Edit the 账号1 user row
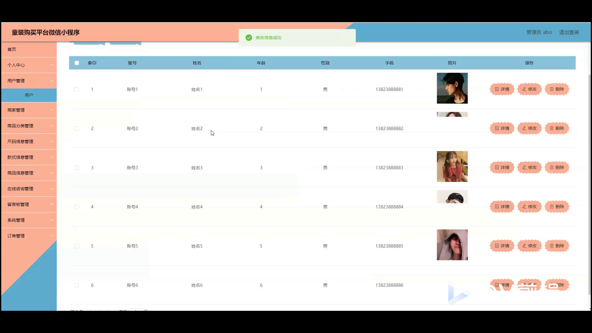 [x=529, y=89]
